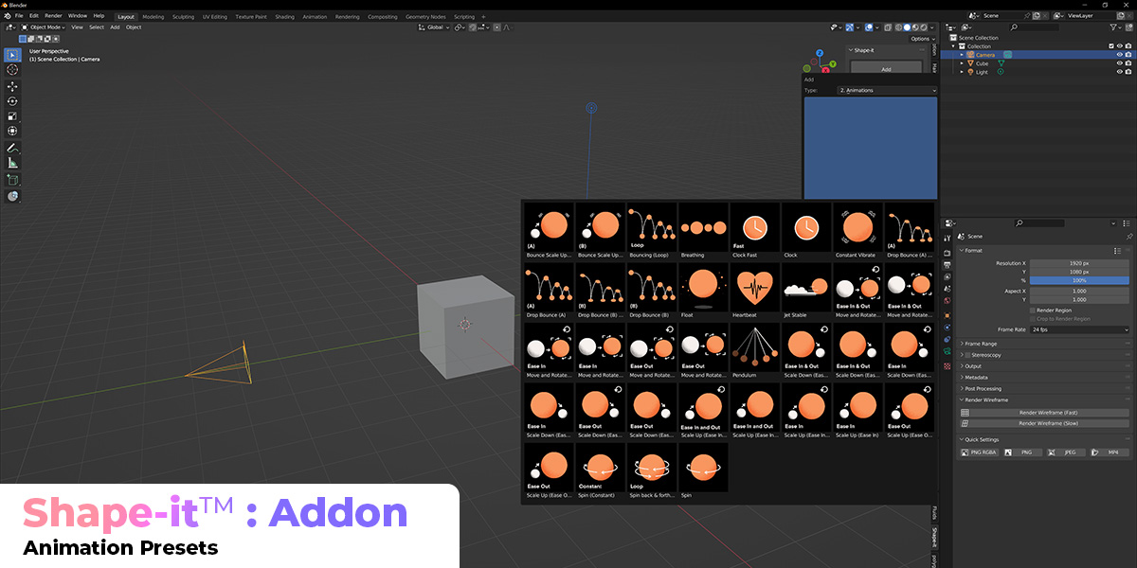The image size is (1137, 568).
Task: Select the Select Box tool in the toolbar
Action: tap(12, 54)
